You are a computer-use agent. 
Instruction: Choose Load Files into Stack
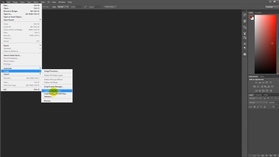pyautogui.click(x=57, y=91)
